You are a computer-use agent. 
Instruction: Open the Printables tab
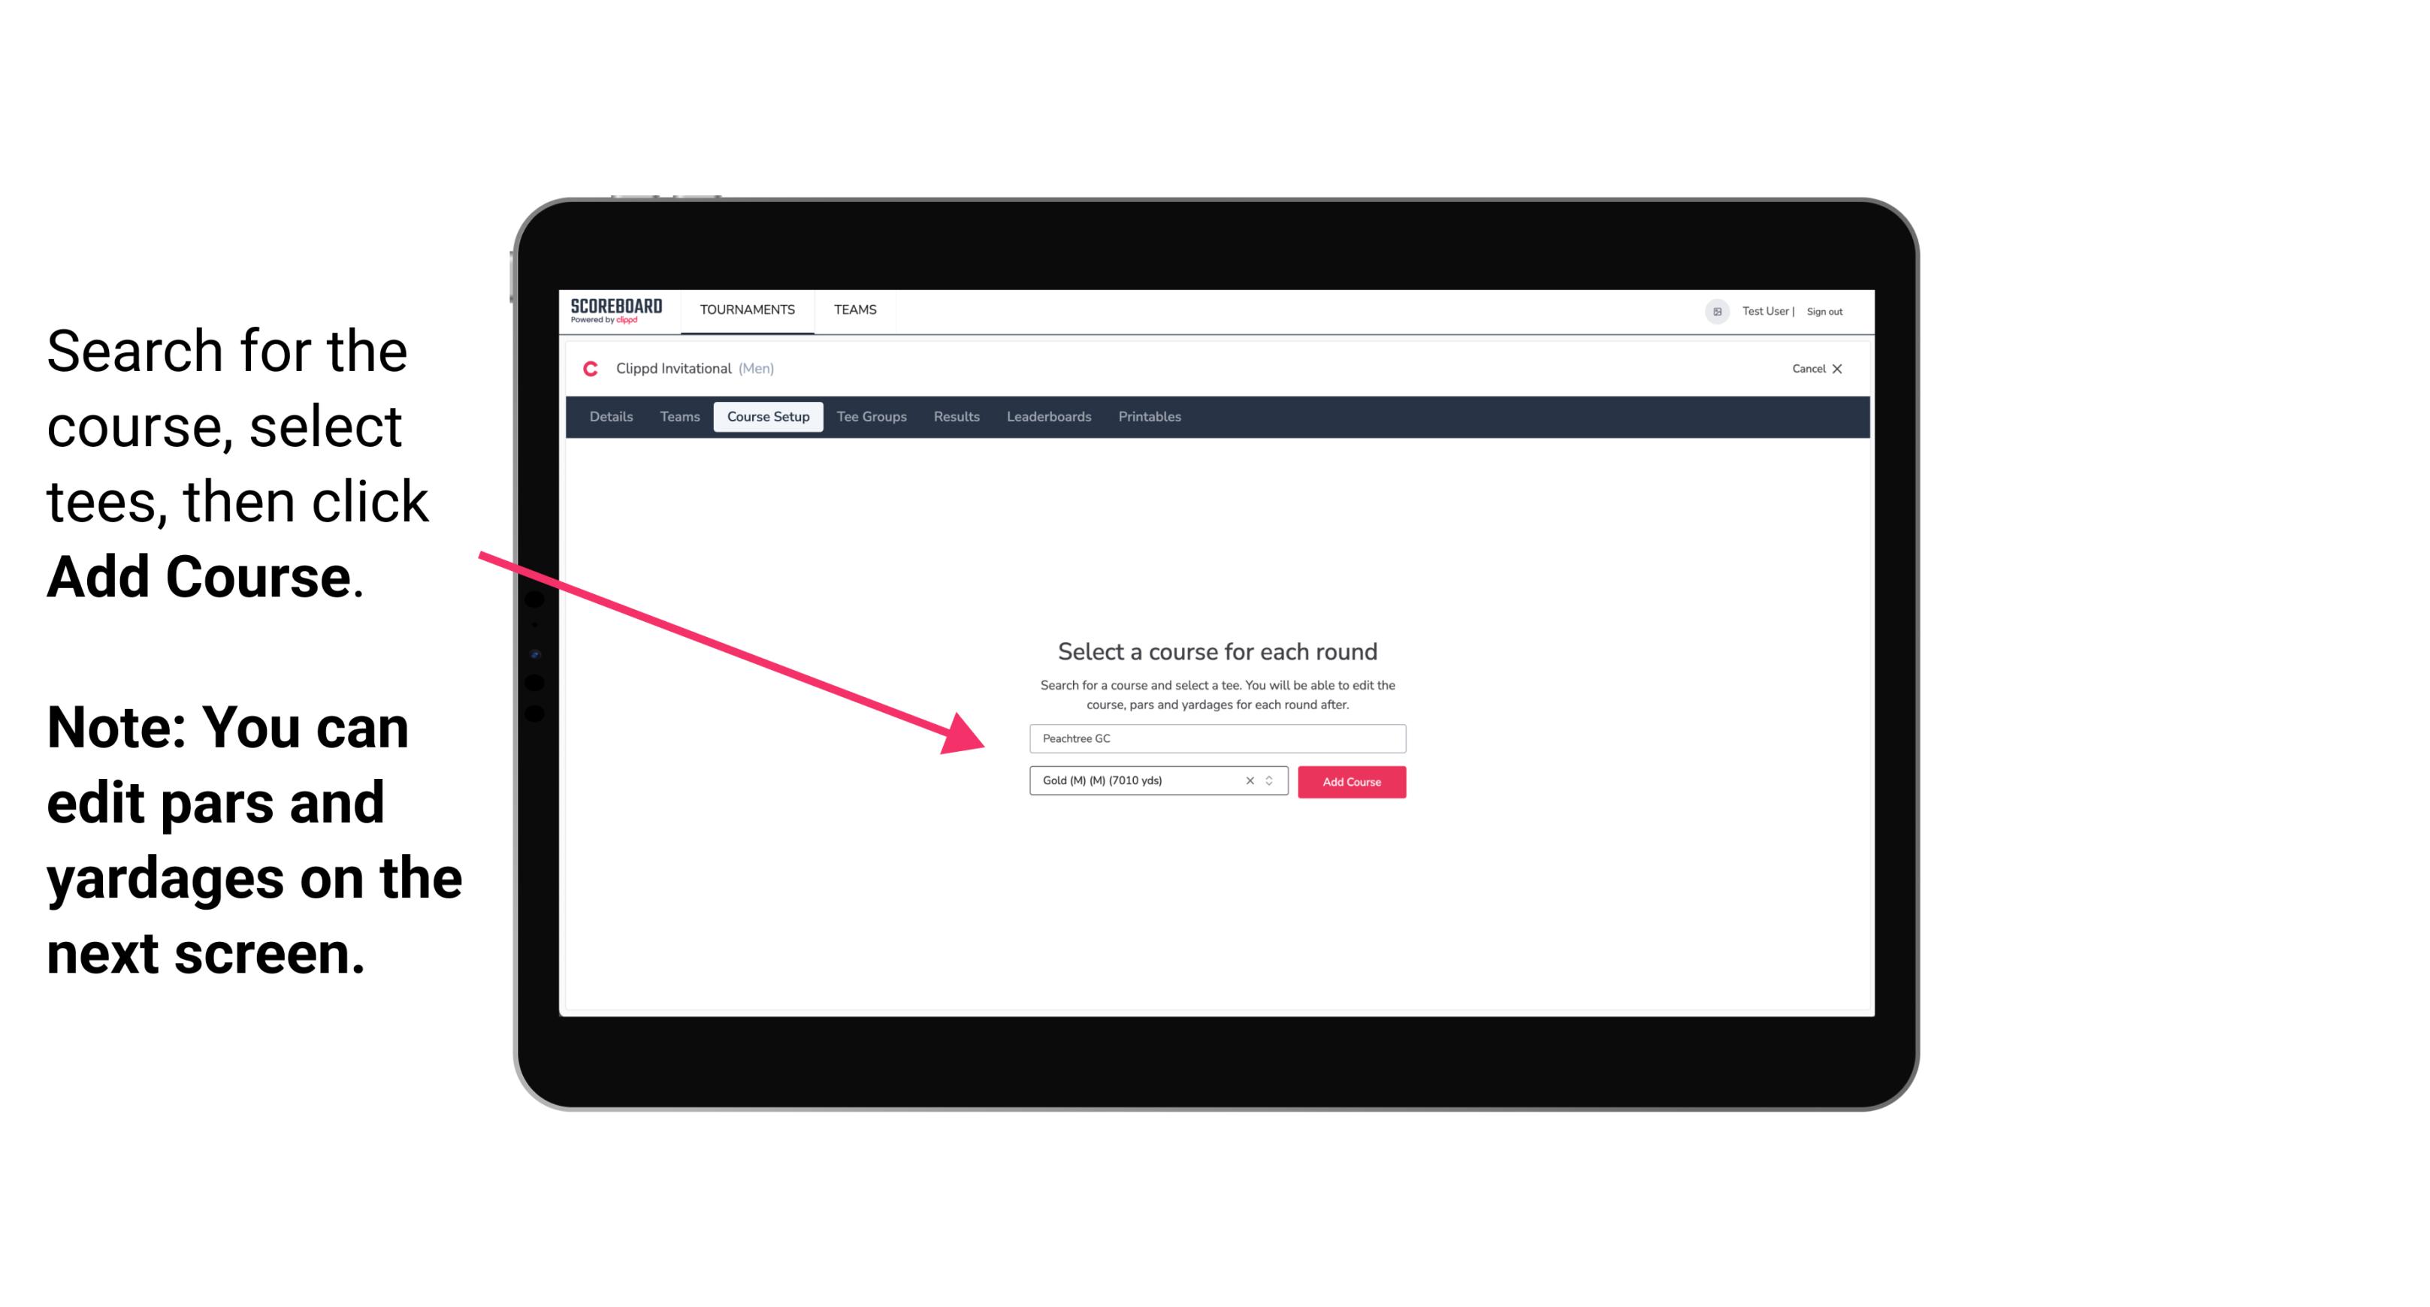[x=1150, y=415]
